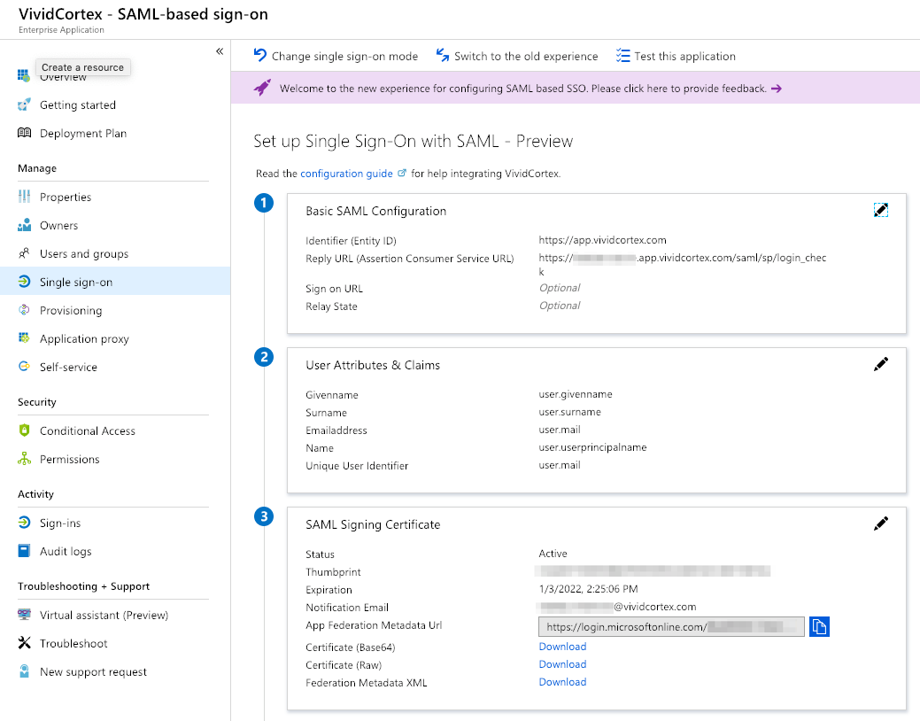This screenshot has width=920, height=721.
Task: Download the Federation Metadata XML
Action: click(x=562, y=682)
